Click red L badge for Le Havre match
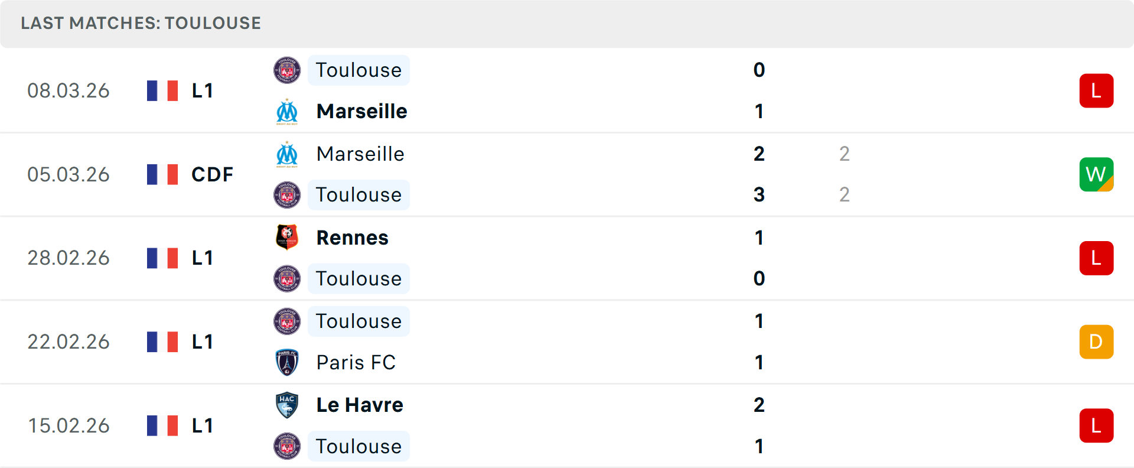The height and width of the screenshot is (468, 1134). tap(1096, 425)
